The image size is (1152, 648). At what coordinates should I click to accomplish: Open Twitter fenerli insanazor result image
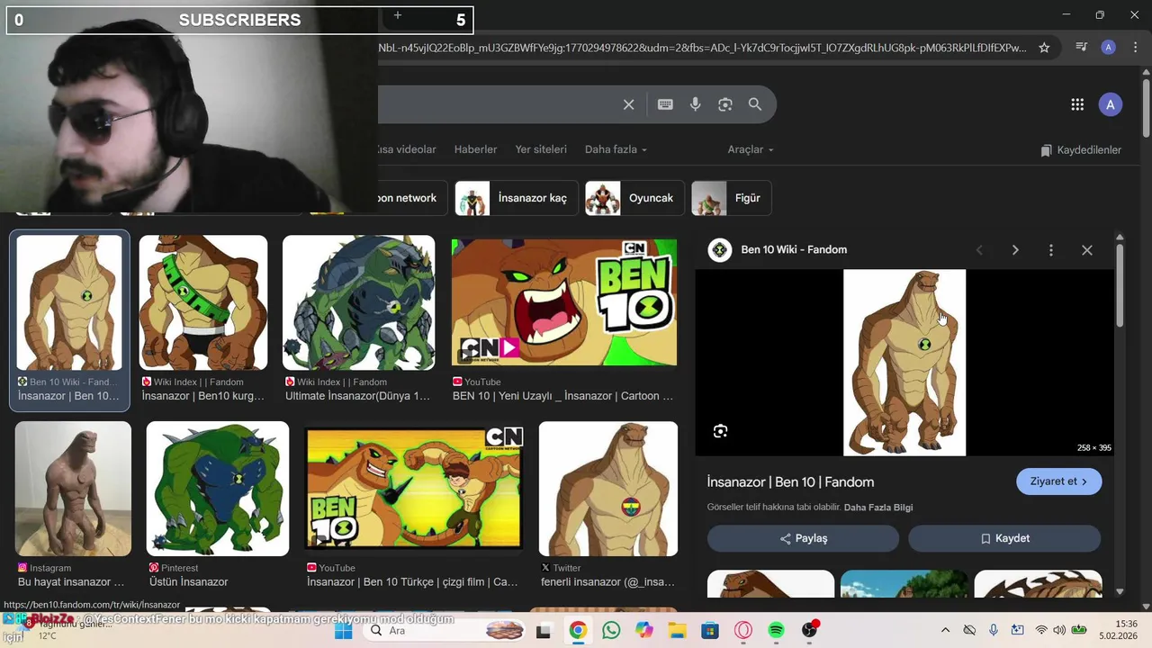click(x=608, y=489)
